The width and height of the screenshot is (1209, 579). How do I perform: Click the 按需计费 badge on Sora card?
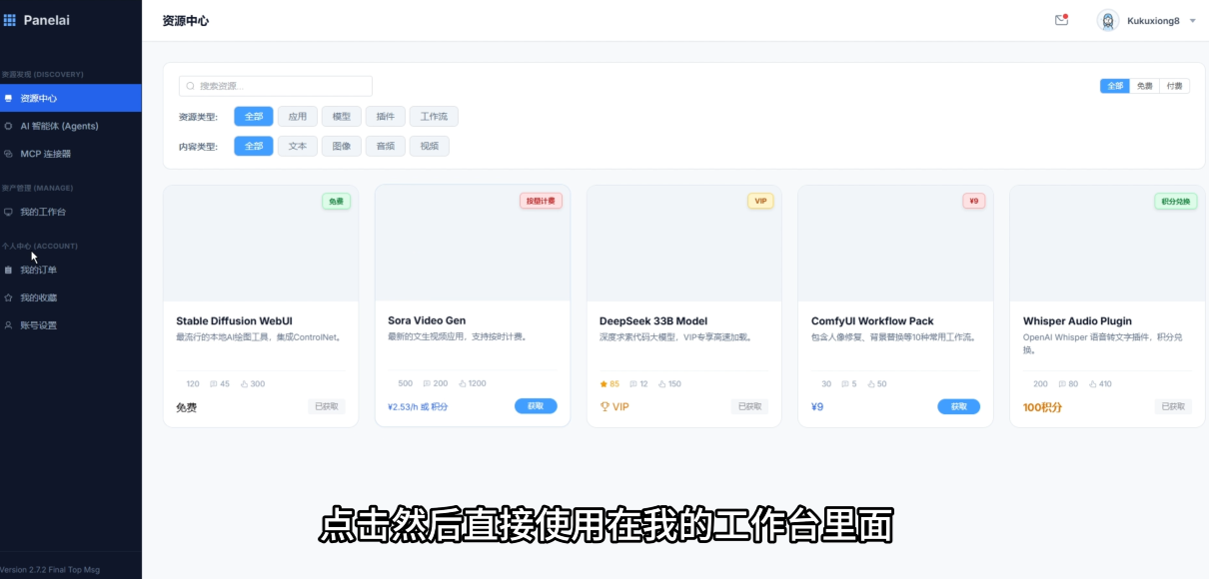(x=541, y=201)
